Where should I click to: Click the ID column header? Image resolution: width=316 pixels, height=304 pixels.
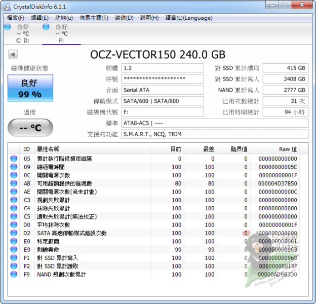coord(27,149)
